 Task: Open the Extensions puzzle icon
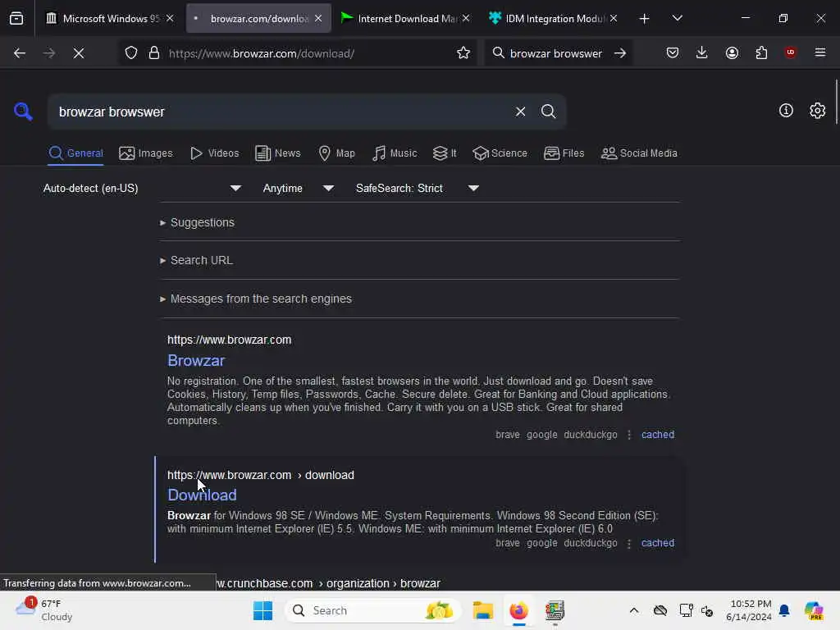[761, 52]
